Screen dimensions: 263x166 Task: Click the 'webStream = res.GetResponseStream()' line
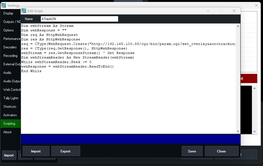coord(78,53)
